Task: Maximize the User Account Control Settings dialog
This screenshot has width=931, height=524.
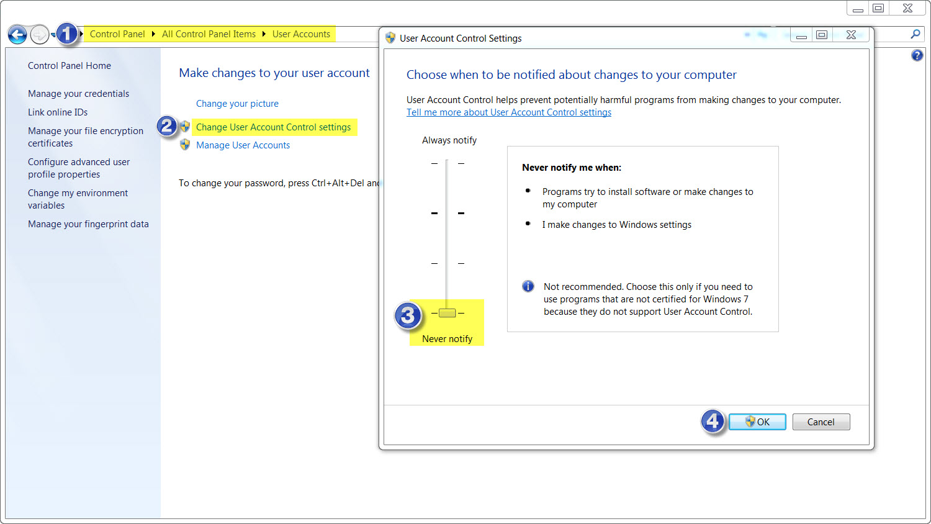Action: coord(822,35)
